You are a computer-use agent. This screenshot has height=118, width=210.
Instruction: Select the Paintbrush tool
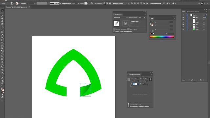click(2, 35)
